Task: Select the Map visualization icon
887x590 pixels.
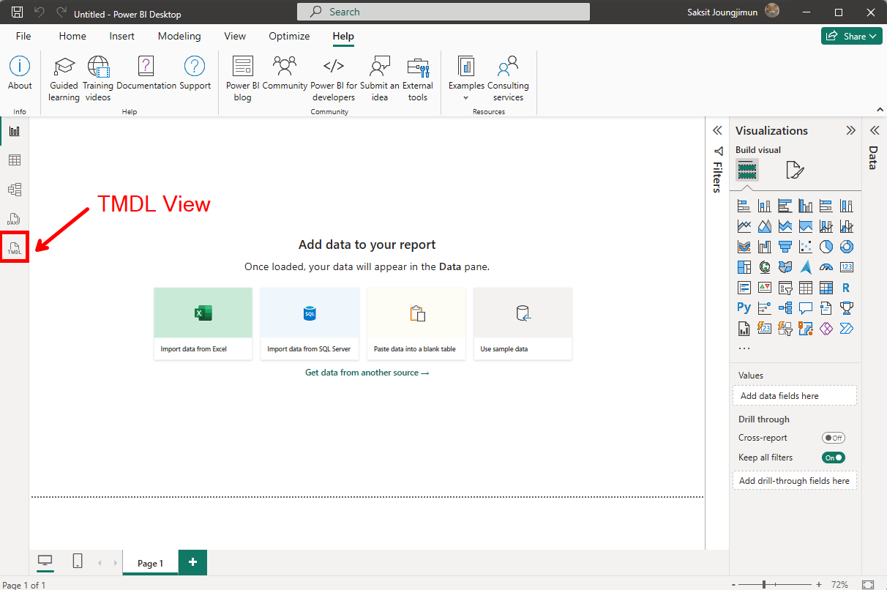Action: point(764,266)
